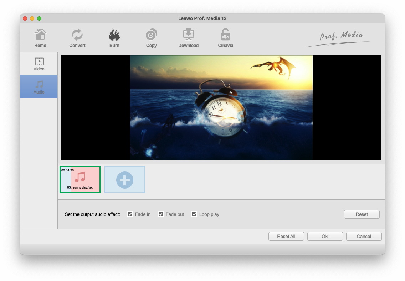
Task: Click the plus tile to add audio
Action: point(124,180)
